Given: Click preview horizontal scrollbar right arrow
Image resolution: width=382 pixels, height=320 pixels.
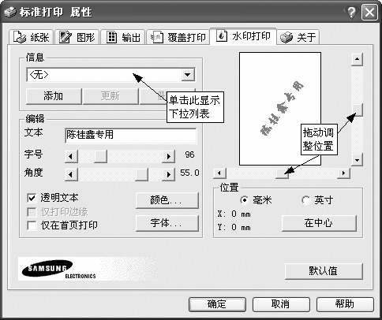Looking at the screenshot, I should [x=343, y=173].
